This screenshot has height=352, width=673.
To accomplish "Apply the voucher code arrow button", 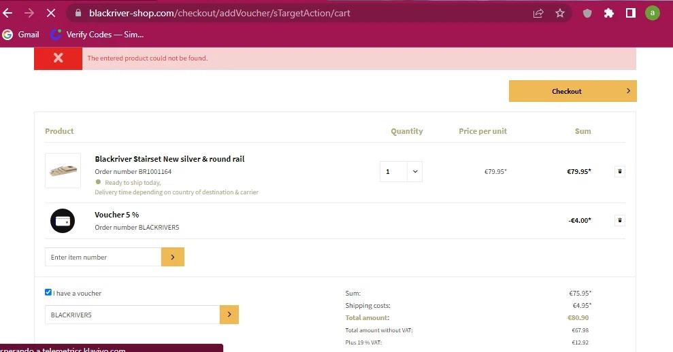I will point(229,315).
